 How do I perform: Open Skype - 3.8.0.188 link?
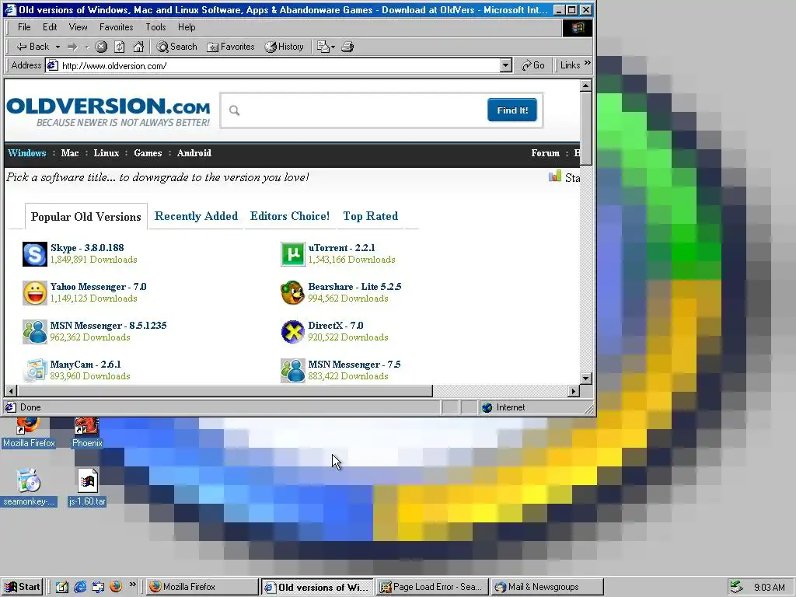[x=87, y=248]
